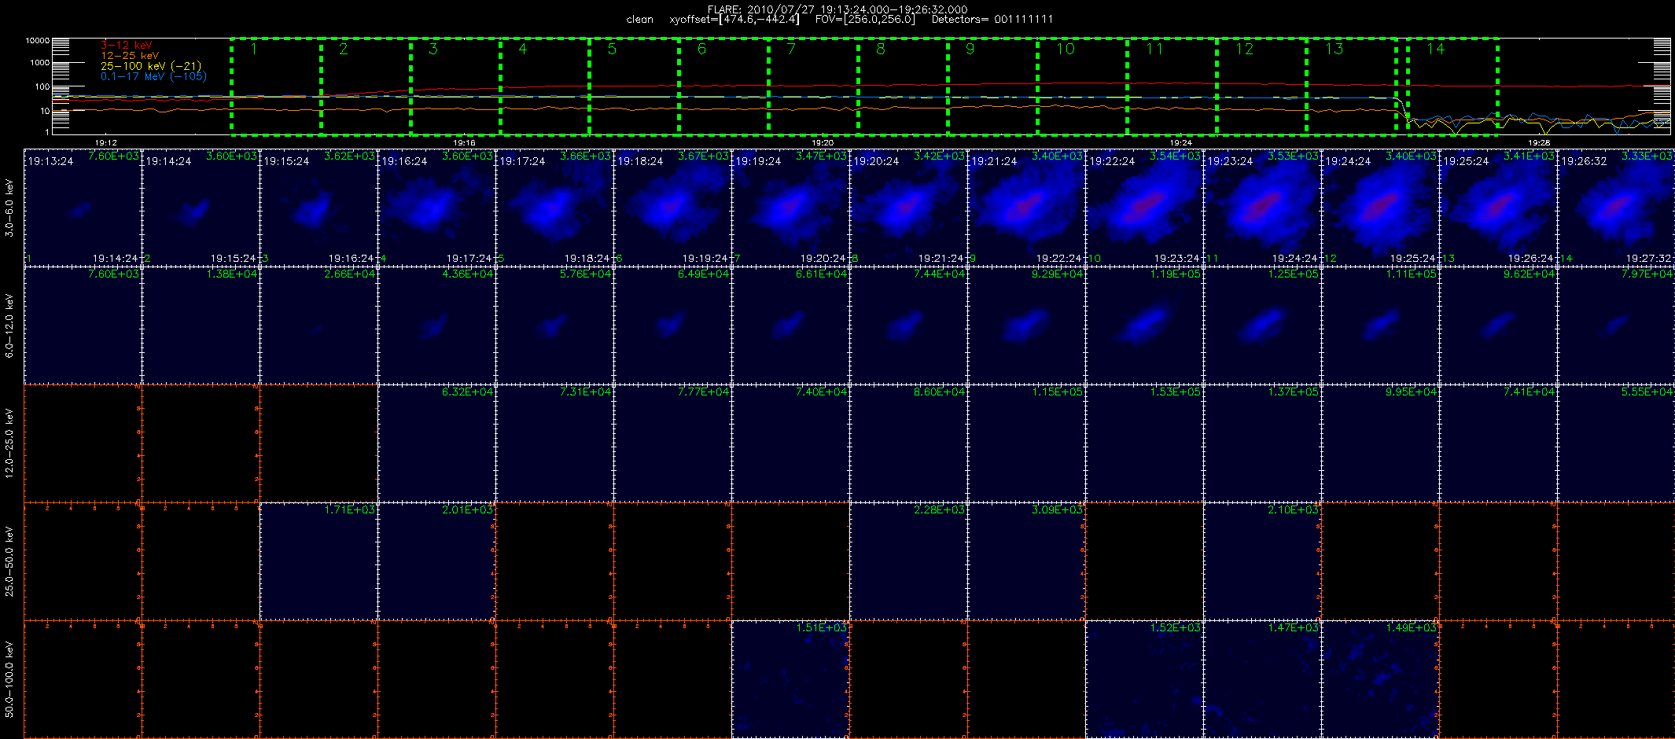Click the 19:27:32 end-time label
This screenshot has width=1675, height=739.
1649,258
